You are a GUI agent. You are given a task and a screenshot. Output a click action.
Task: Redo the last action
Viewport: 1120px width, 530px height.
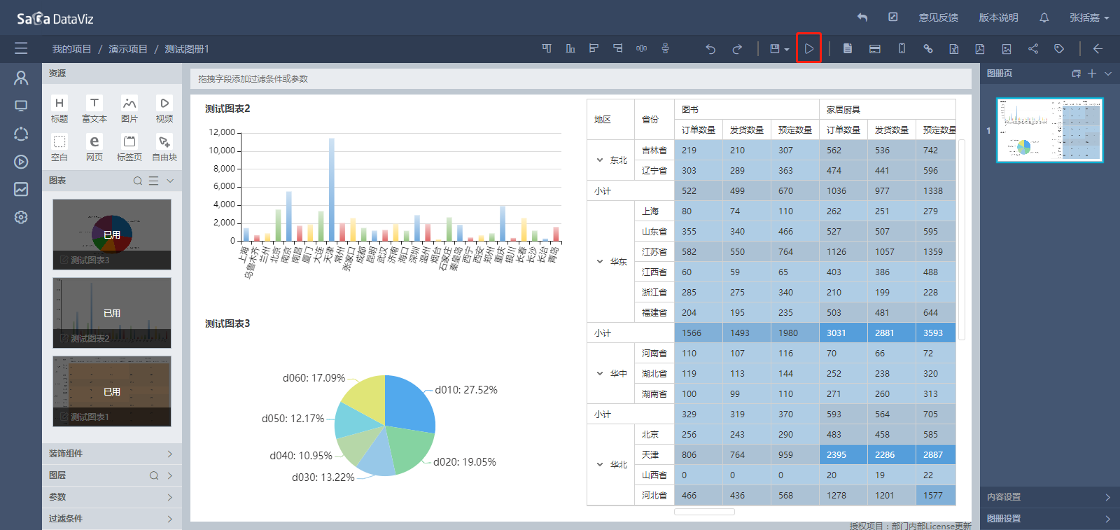coord(737,49)
